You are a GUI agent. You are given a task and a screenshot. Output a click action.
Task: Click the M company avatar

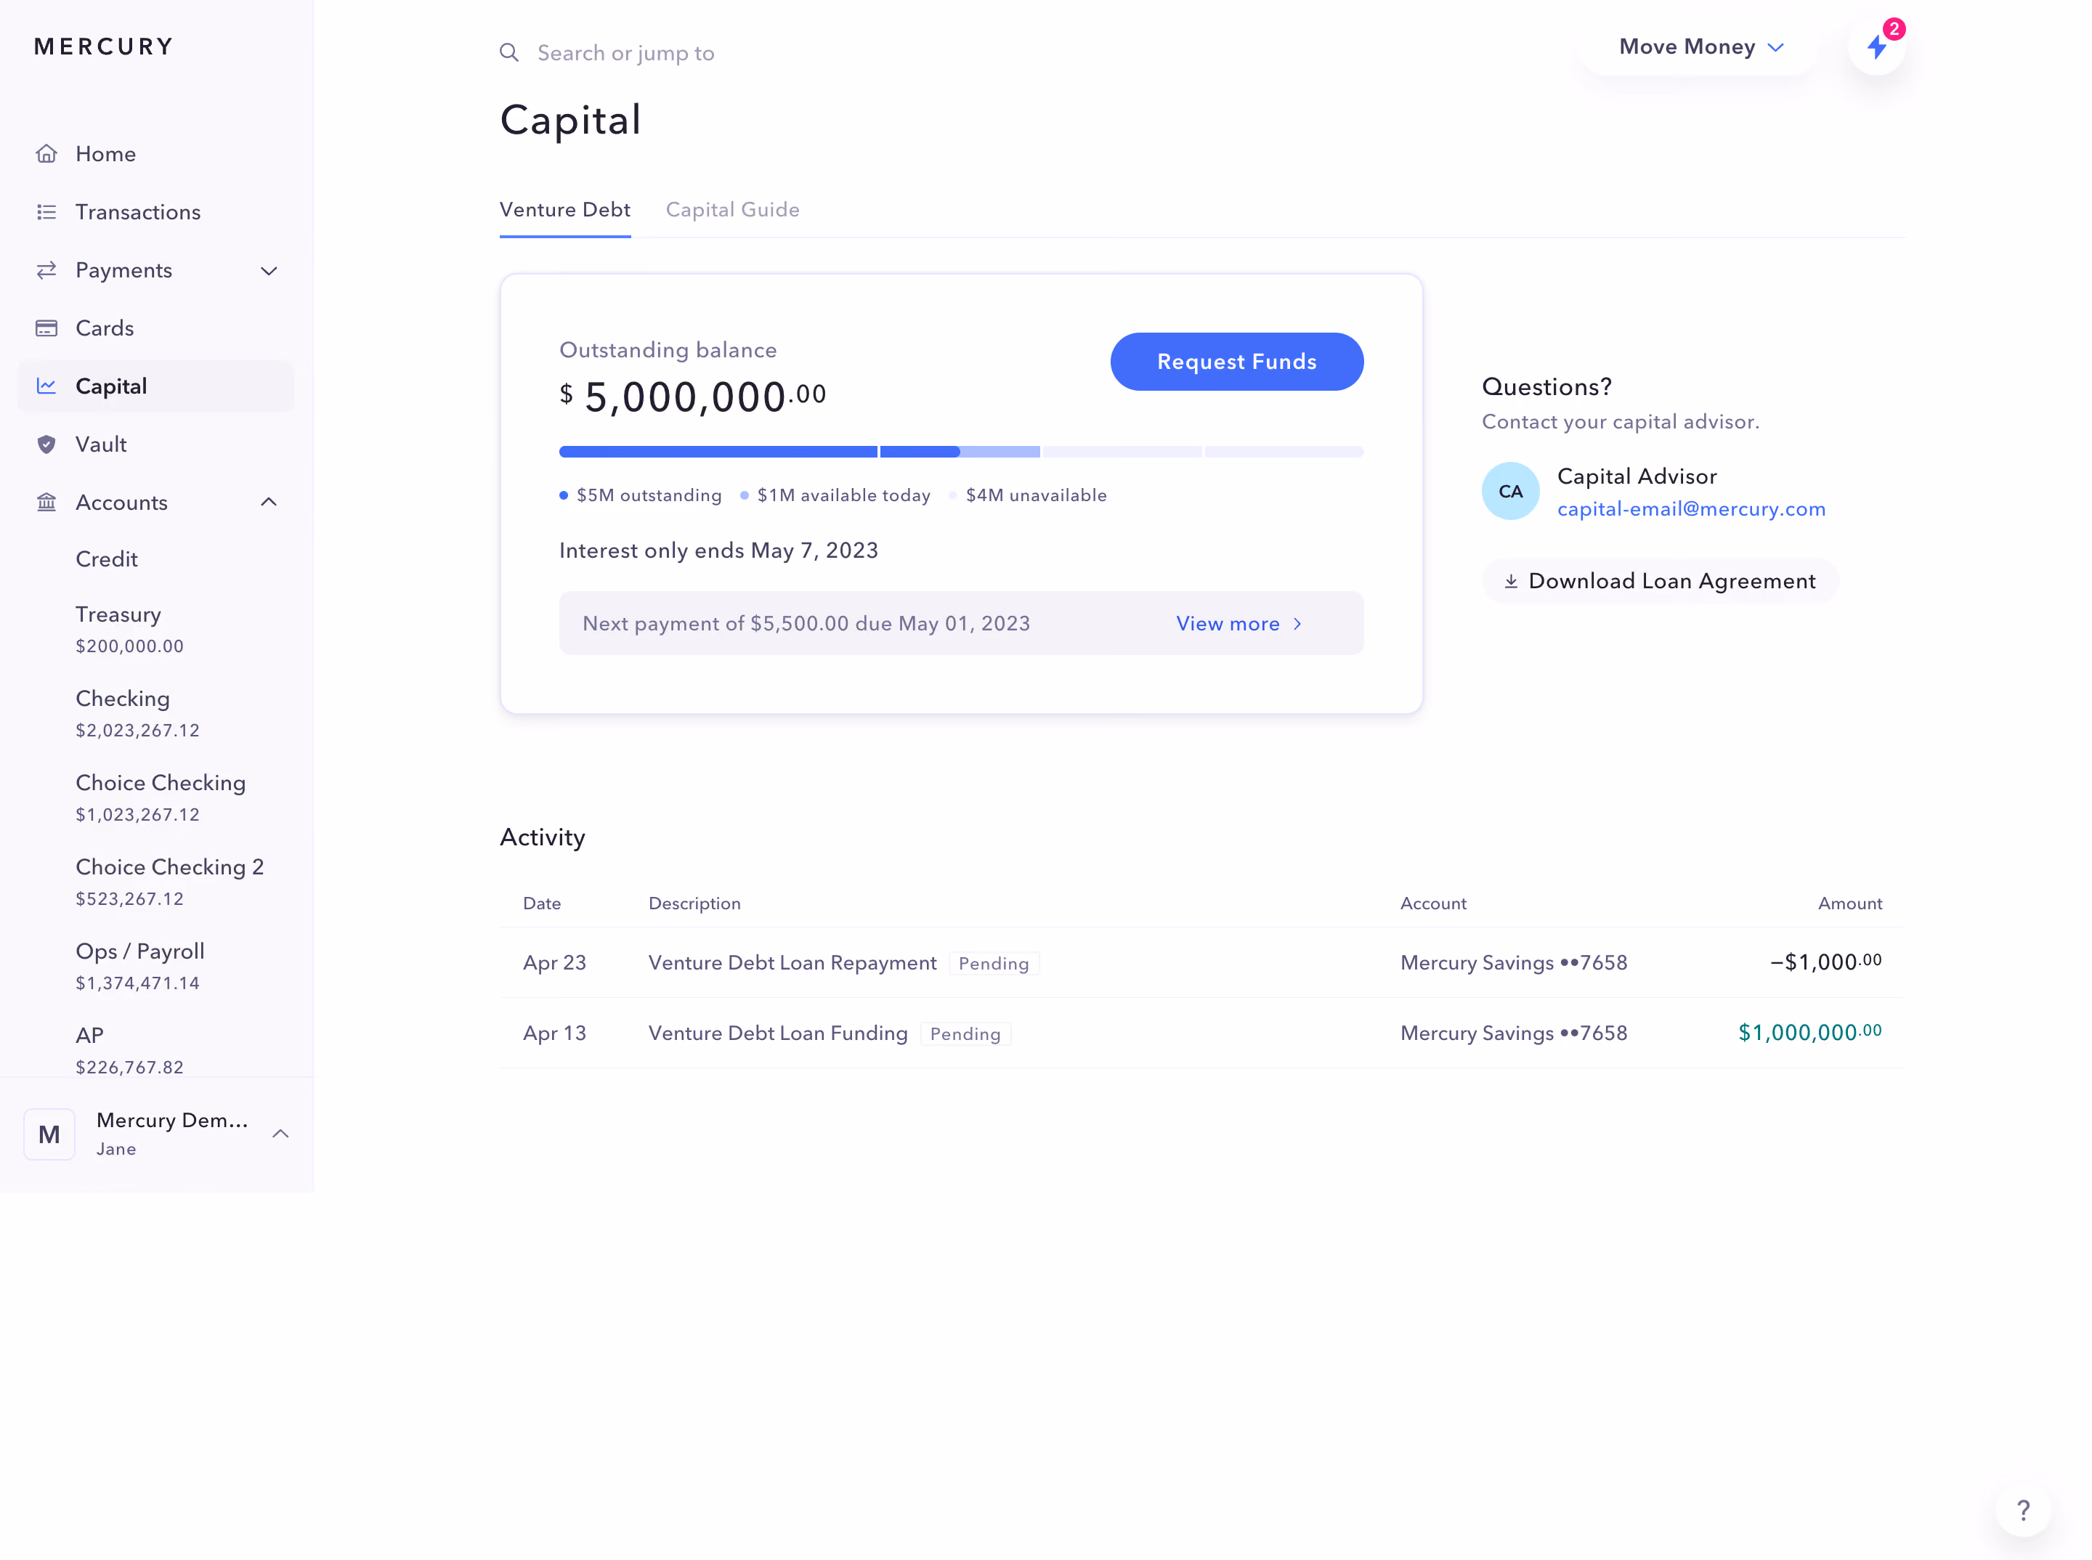coord(49,1134)
